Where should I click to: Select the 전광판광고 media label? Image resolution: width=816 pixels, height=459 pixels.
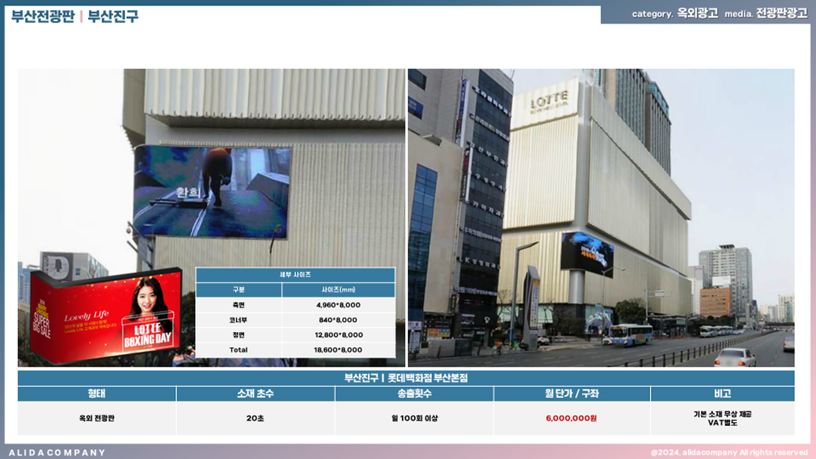pos(781,14)
